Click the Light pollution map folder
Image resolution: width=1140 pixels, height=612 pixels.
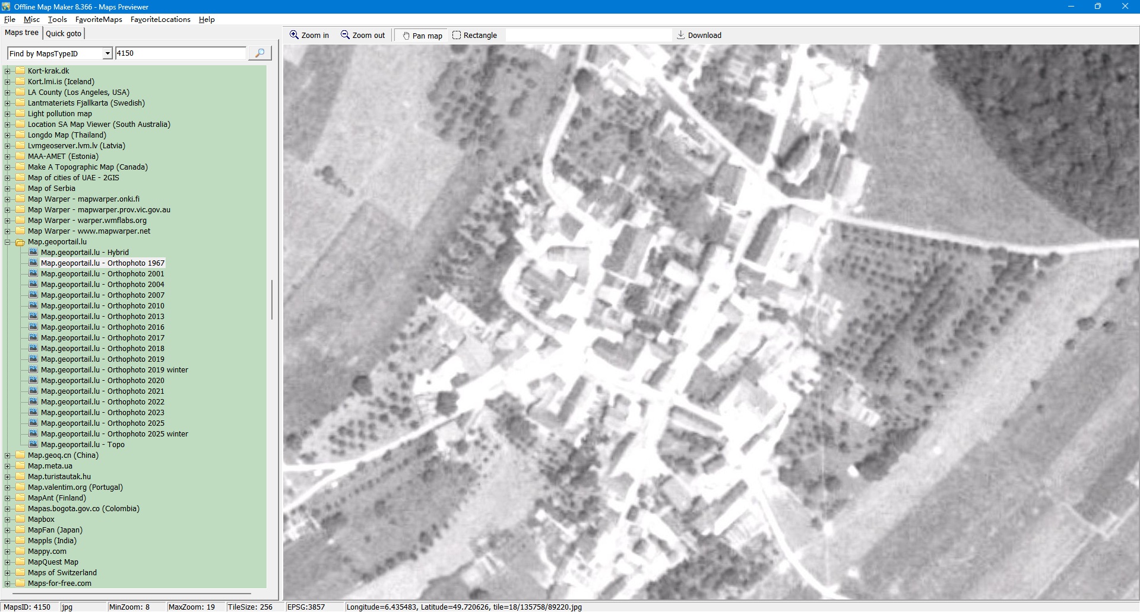point(59,114)
